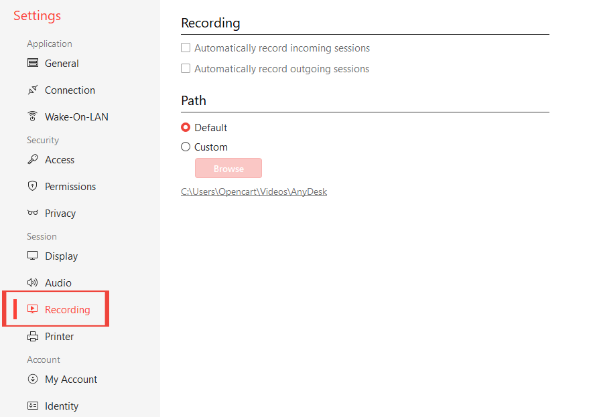Click the General settings list icon
This screenshot has height=417, width=597.
33,64
